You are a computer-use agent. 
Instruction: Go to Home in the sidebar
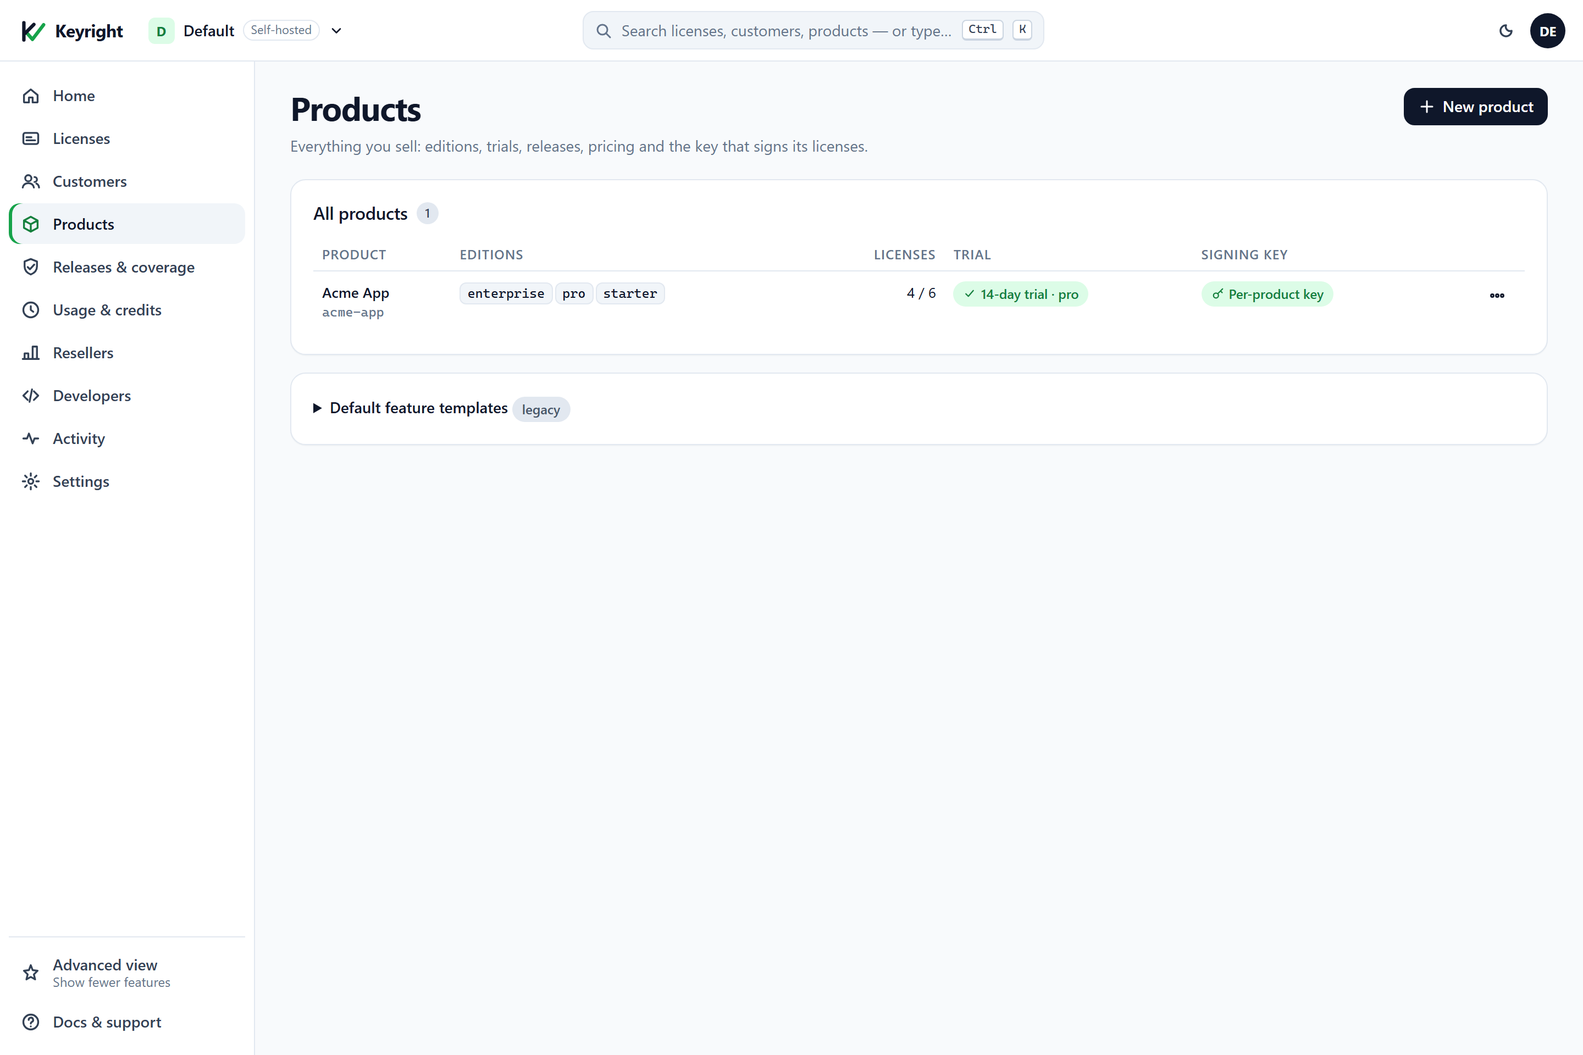pos(127,96)
